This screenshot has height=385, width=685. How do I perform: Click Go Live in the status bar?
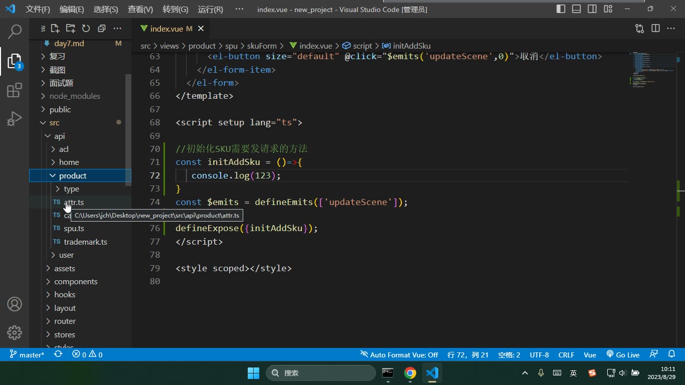pyautogui.click(x=623, y=354)
